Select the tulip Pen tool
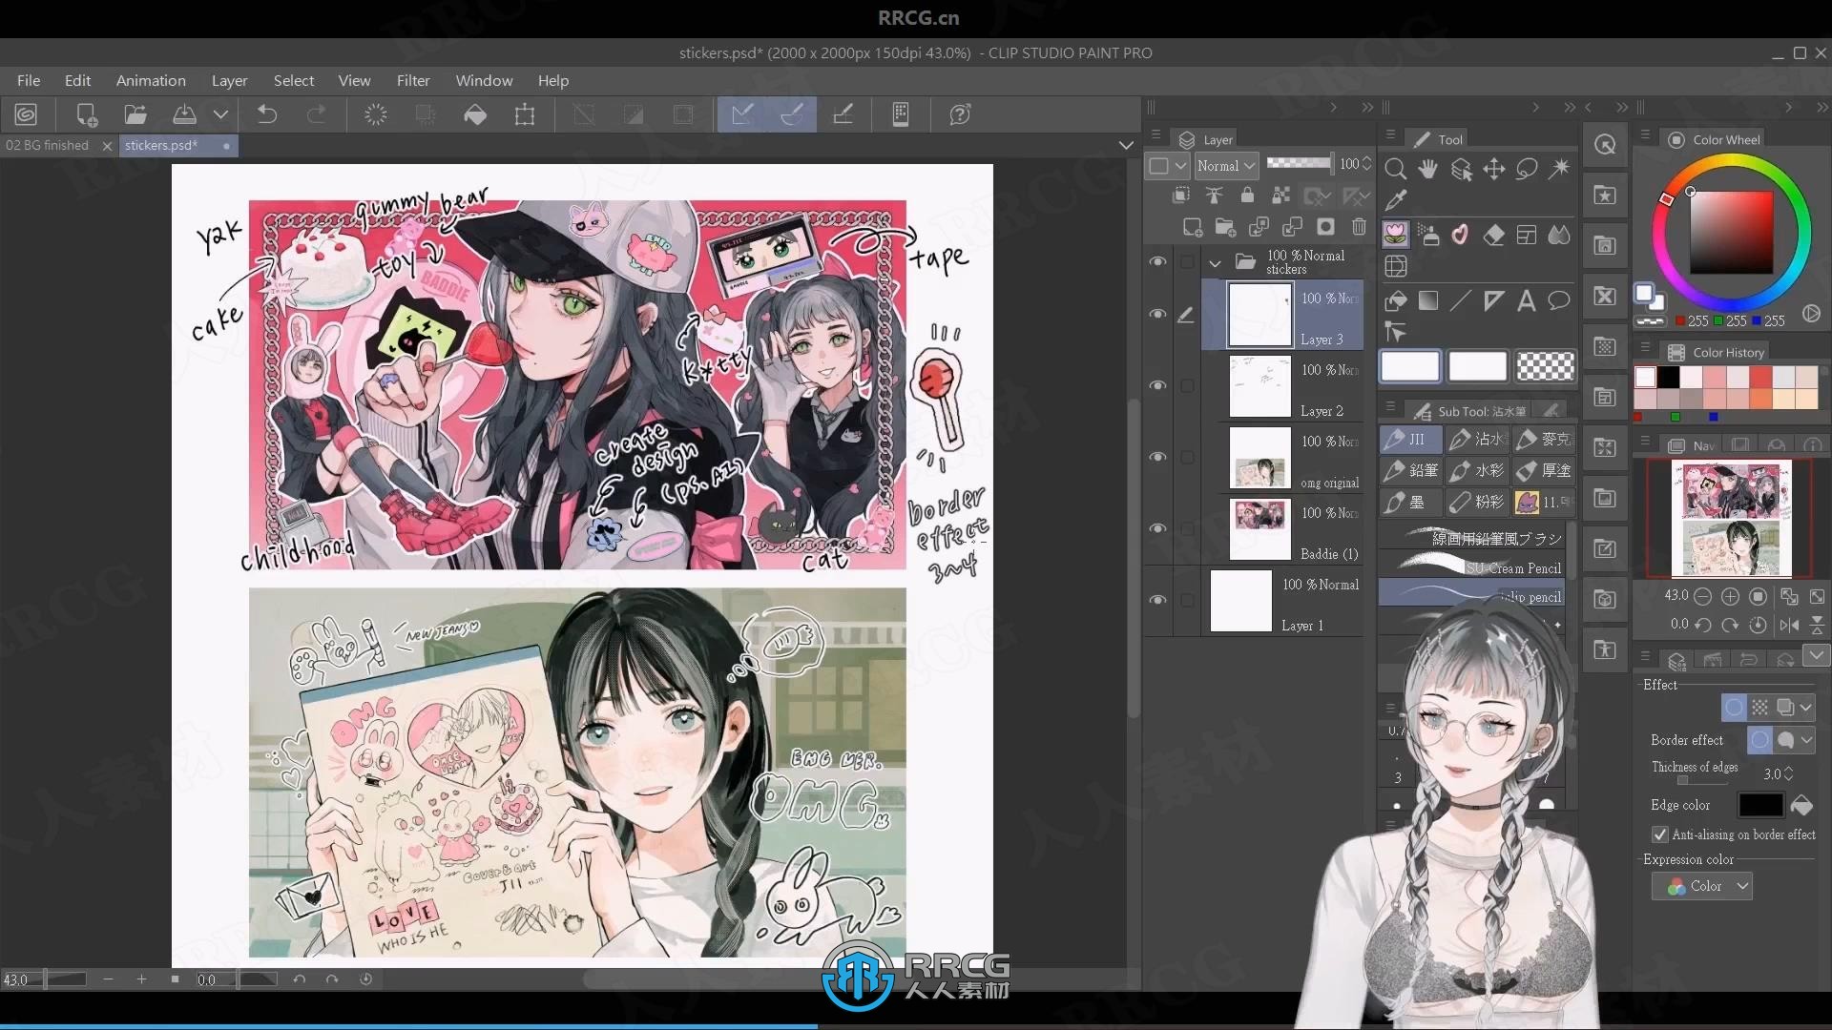Screen dimensions: 1832x1030 pos(1395,234)
